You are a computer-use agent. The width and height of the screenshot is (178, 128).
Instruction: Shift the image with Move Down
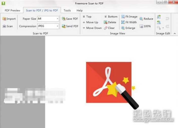92,28
